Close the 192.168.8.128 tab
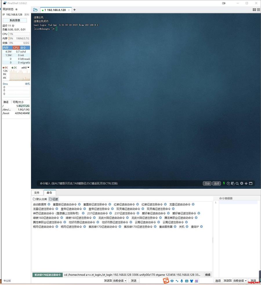This screenshot has width=261, height=285. click(69, 10)
